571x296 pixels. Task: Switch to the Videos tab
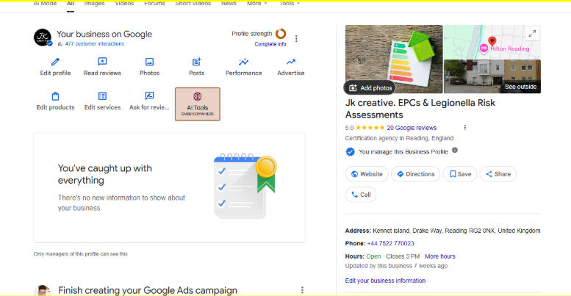[124, 3]
